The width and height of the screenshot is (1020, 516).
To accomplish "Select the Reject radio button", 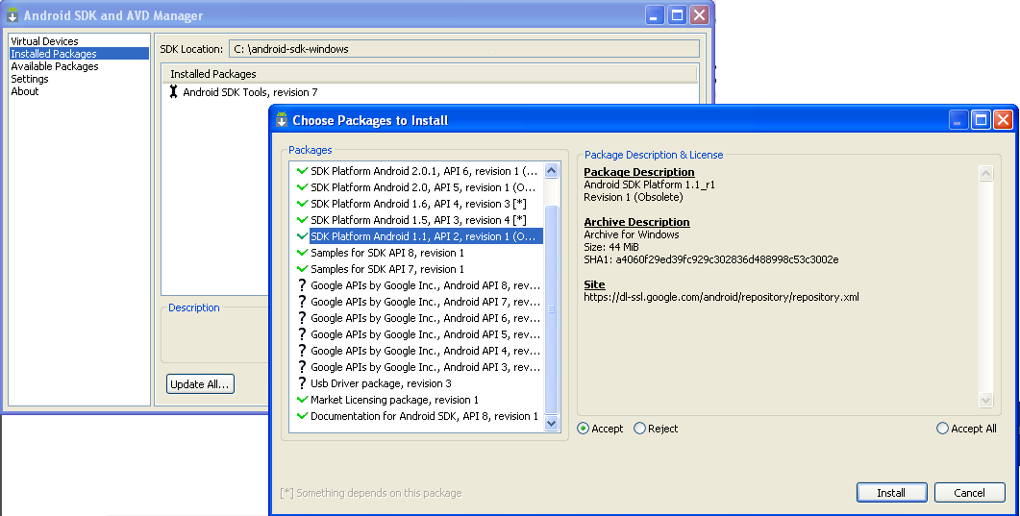I will click(639, 429).
